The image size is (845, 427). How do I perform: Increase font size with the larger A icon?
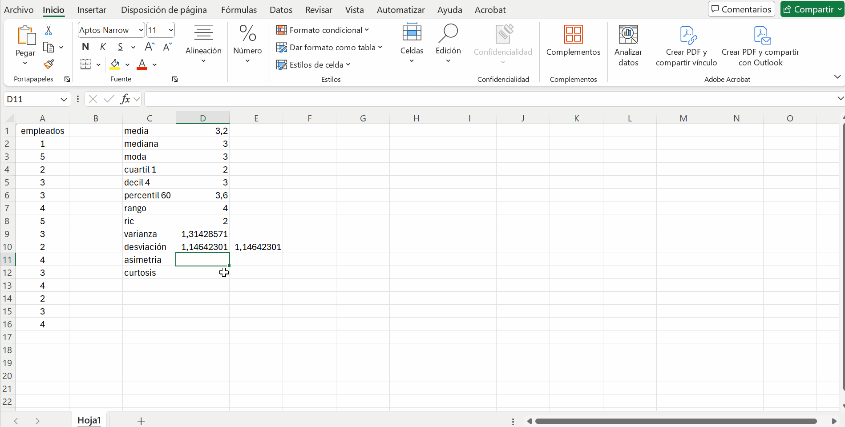tap(150, 47)
